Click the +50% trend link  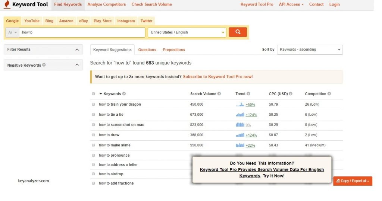[x=250, y=105]
